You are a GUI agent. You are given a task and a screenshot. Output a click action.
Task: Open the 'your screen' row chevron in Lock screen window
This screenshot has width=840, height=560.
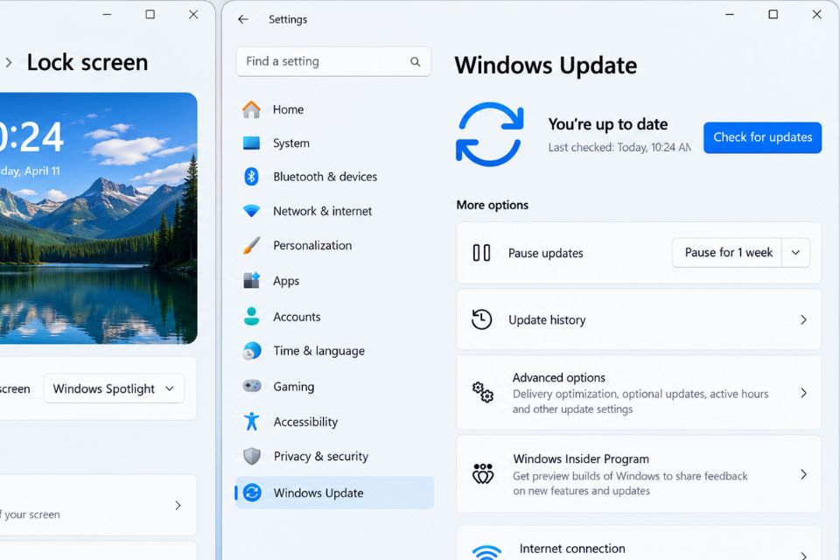(x=178, y=506)
